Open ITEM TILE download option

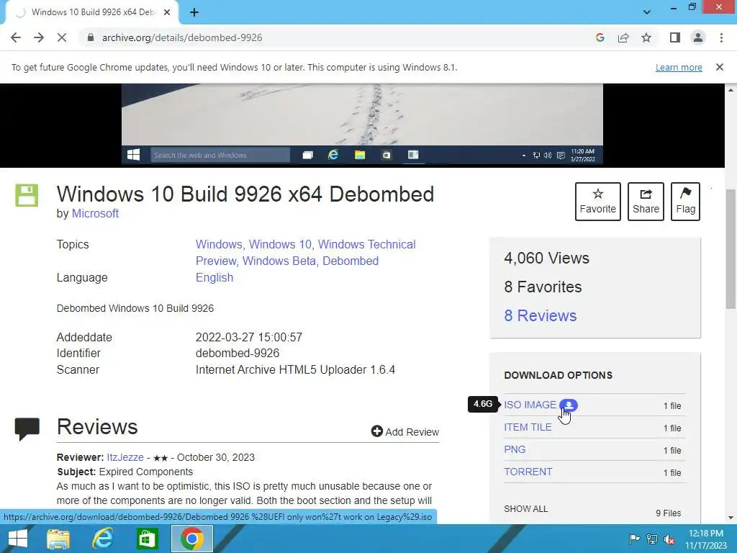coord(528,427)
